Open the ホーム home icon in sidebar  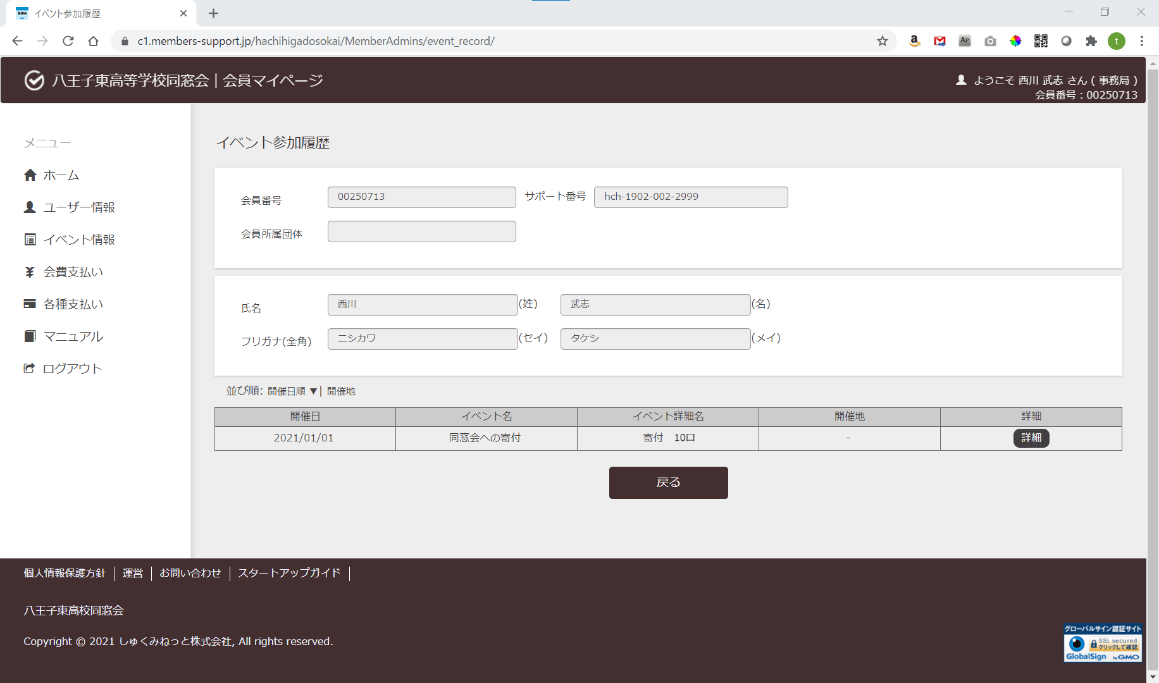[x=30, y=175]
